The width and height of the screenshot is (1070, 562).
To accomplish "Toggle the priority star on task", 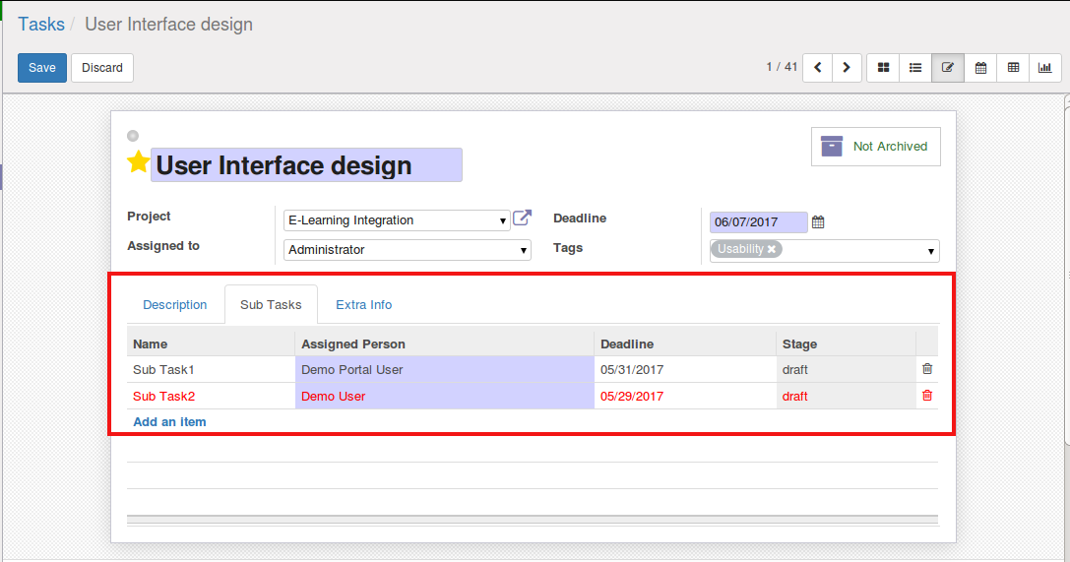I will click(x=139, y=163).
